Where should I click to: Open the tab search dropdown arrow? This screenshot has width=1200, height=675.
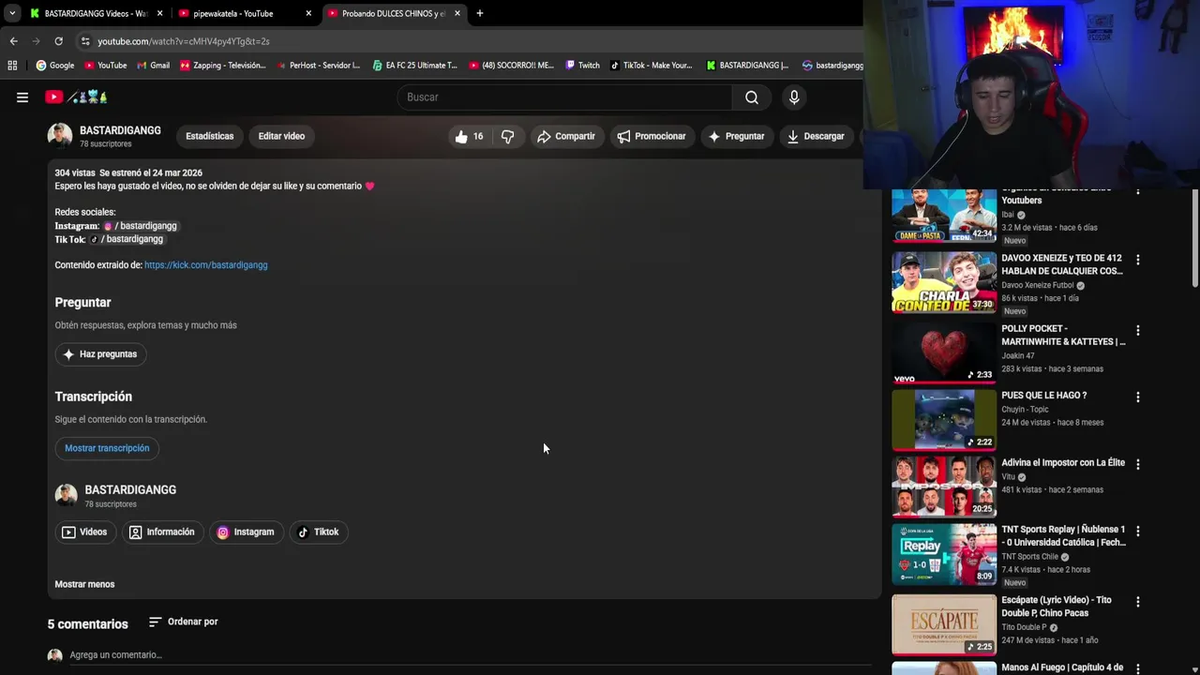point(11,13)
